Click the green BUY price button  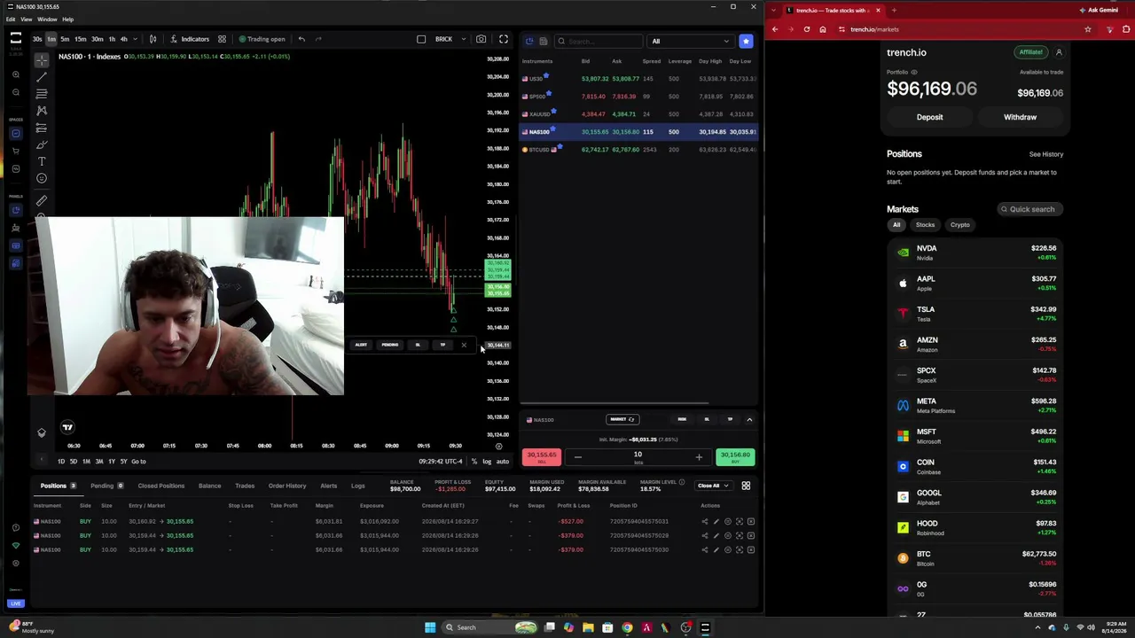click(x=735, y=456)
